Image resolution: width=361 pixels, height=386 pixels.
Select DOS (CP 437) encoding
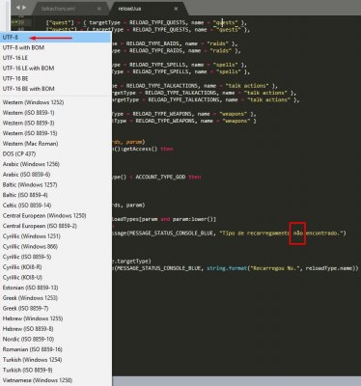(x=56, y=153)
